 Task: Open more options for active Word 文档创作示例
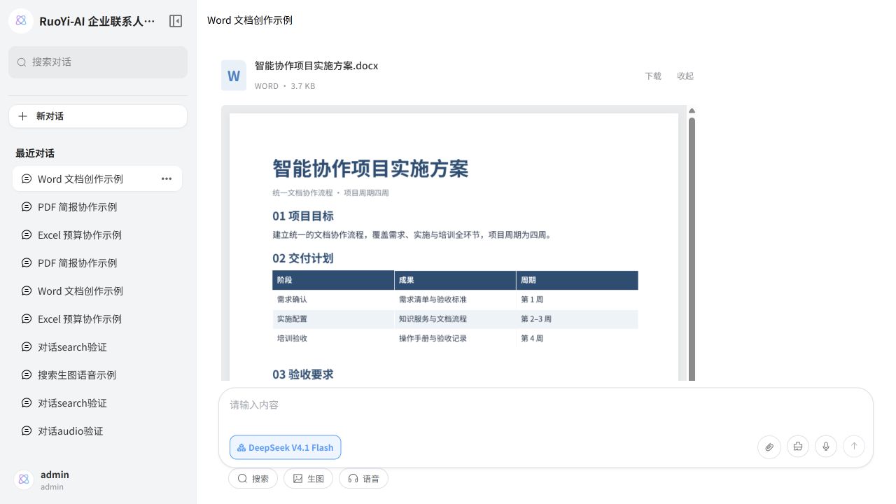167,178
